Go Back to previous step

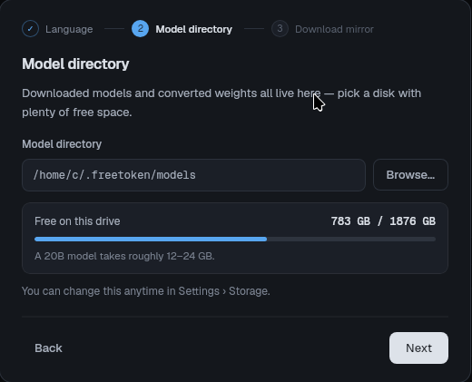(x=48, y=348)
